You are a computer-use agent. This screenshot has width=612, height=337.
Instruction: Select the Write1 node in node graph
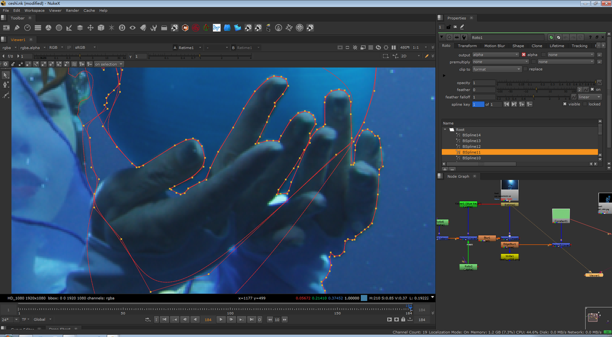point(509,257)
